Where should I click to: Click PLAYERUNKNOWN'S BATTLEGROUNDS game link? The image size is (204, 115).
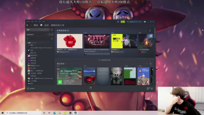pyautogui.click(x=97, y=54)
